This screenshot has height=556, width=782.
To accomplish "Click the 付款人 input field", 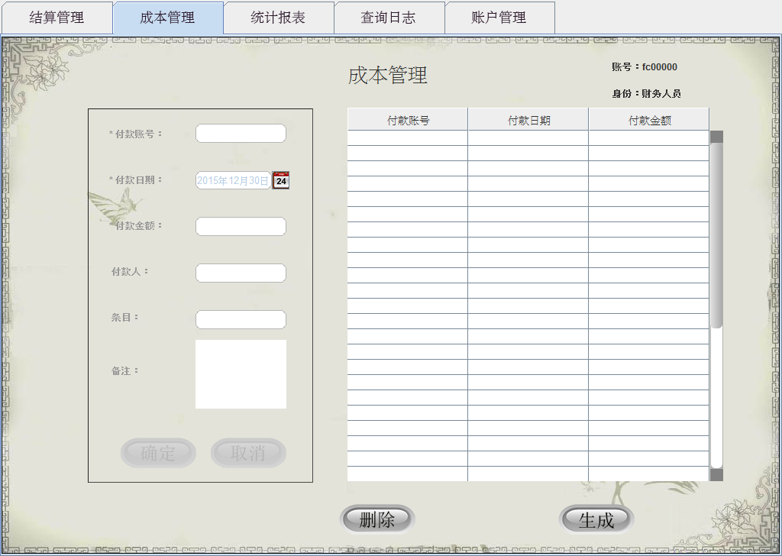I will [241, 273].
